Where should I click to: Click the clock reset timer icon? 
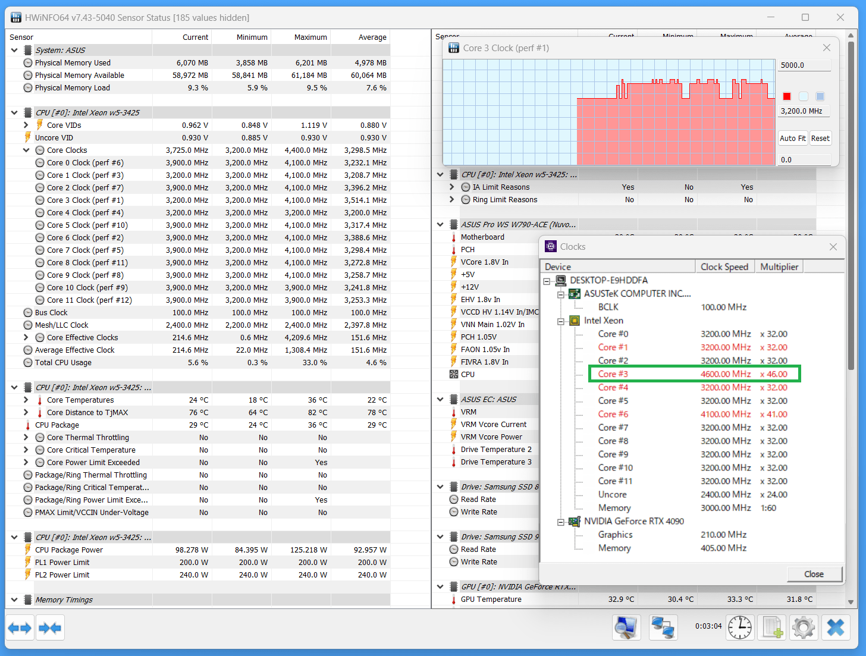click(x=740, y=627)
